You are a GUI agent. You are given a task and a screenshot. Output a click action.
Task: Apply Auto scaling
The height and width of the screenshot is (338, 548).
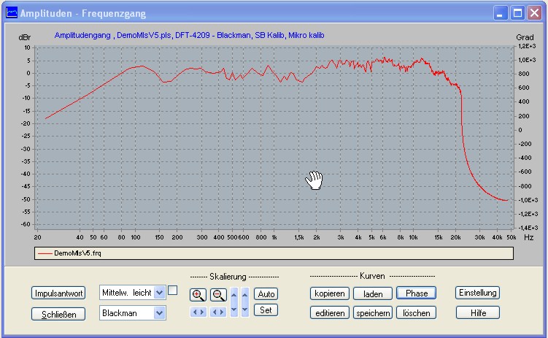(266, 294)
